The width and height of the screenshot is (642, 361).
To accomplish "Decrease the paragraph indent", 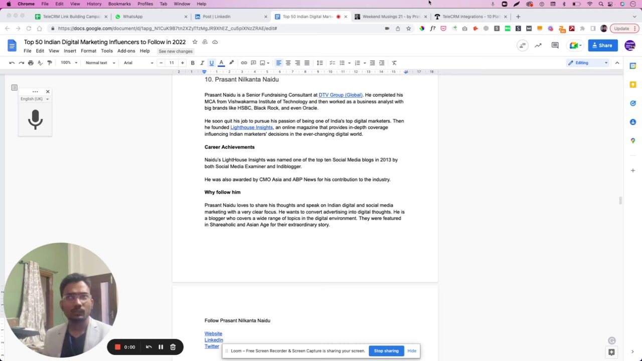I will point(372,63).
